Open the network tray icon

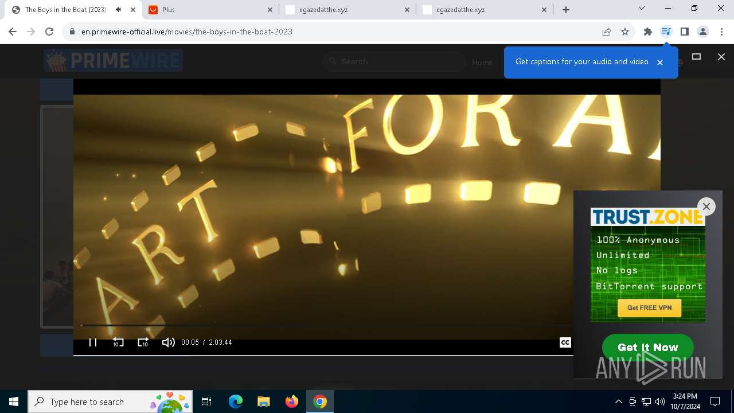click(646, 402)
